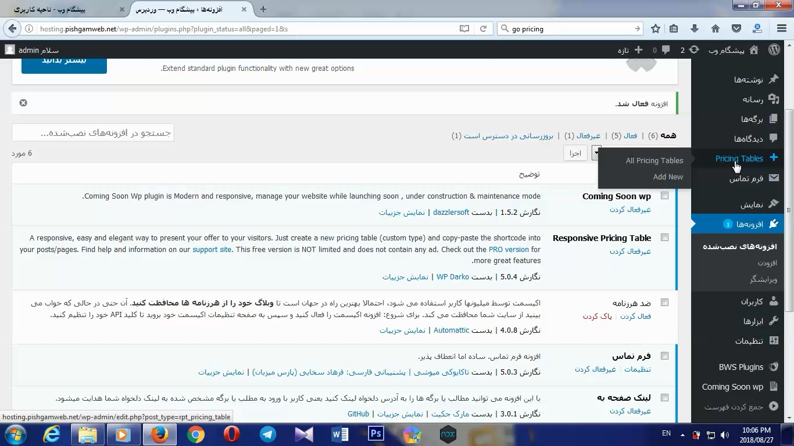The width and height of the screenshot is (794, 446).
Task: Click the تازه (new) plus item in admin bar
Action: click(x=630, y=50)
